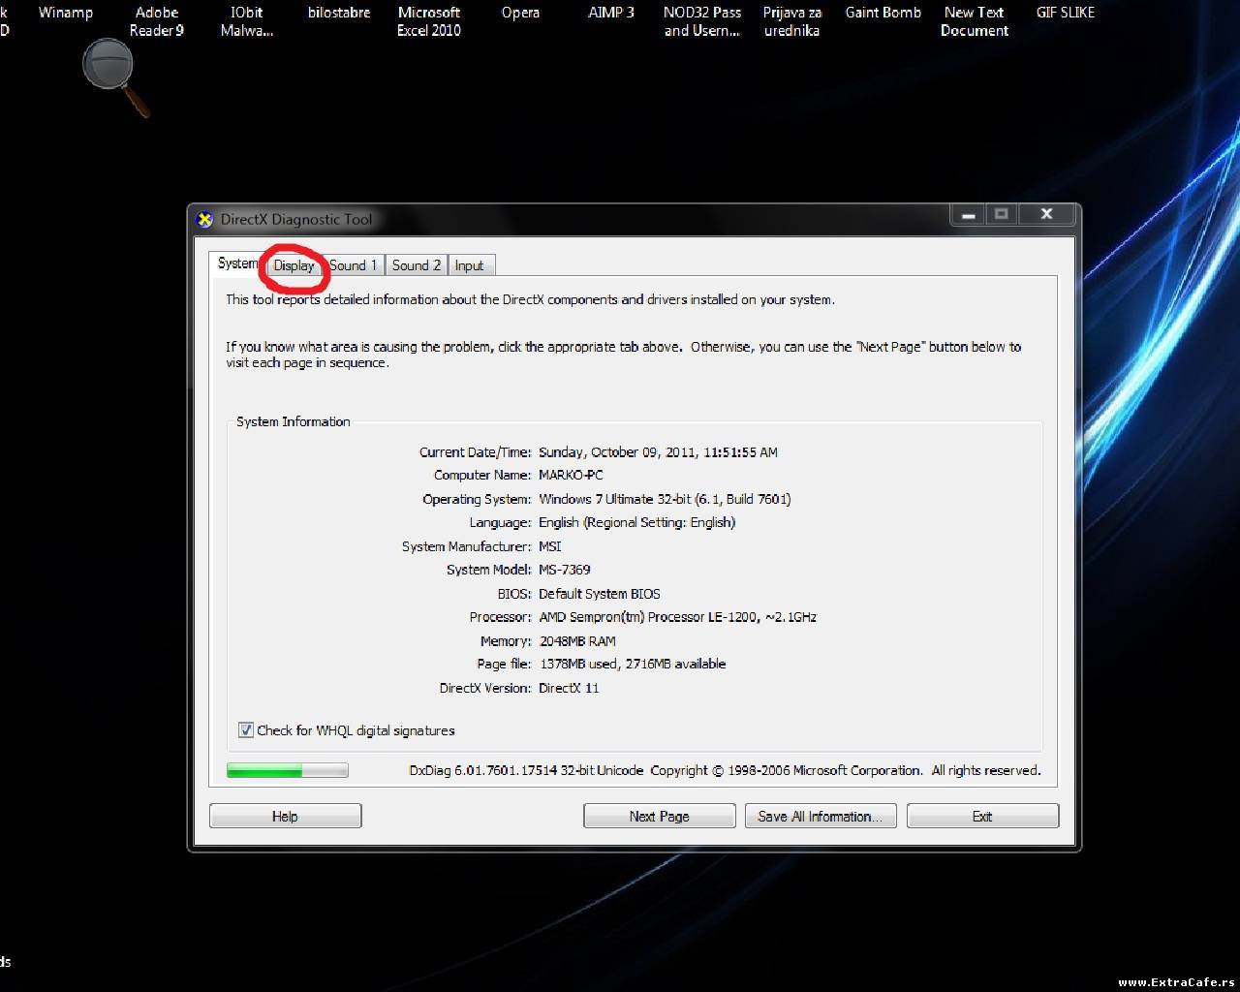Viewport: 1240px width, 992px height.
Task: Click the 2048MB RAM memory value
Action: pyautogui.click(x=577, y=641)
